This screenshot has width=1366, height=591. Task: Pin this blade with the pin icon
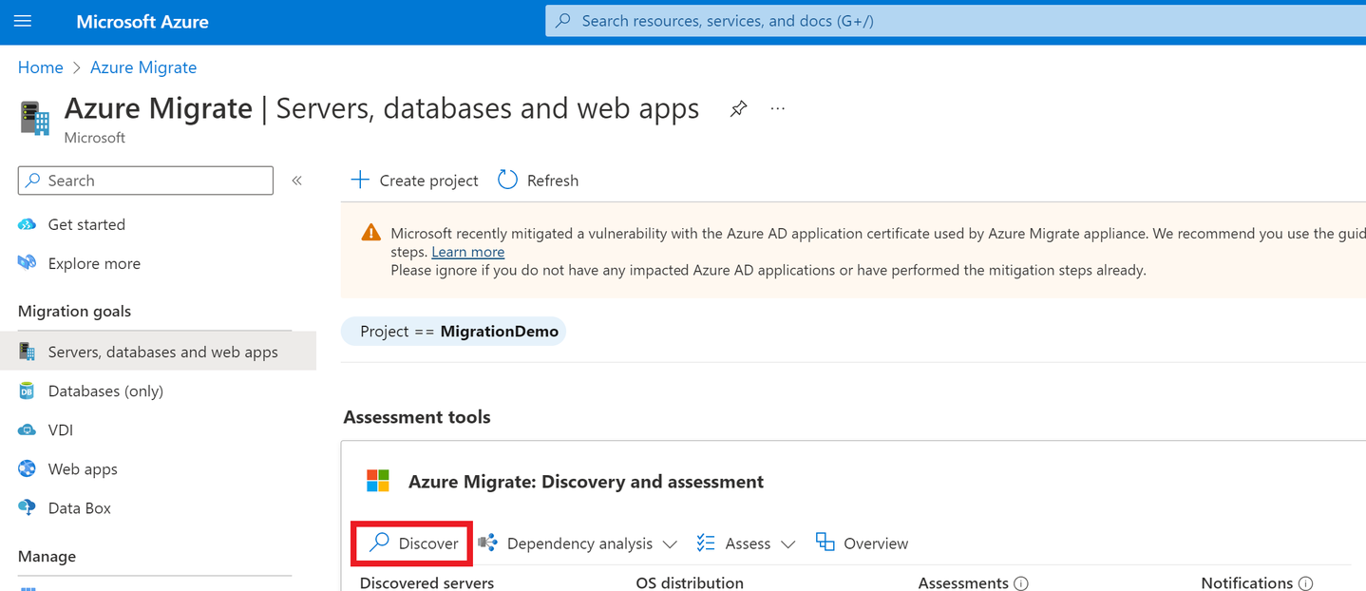[738, 109]
